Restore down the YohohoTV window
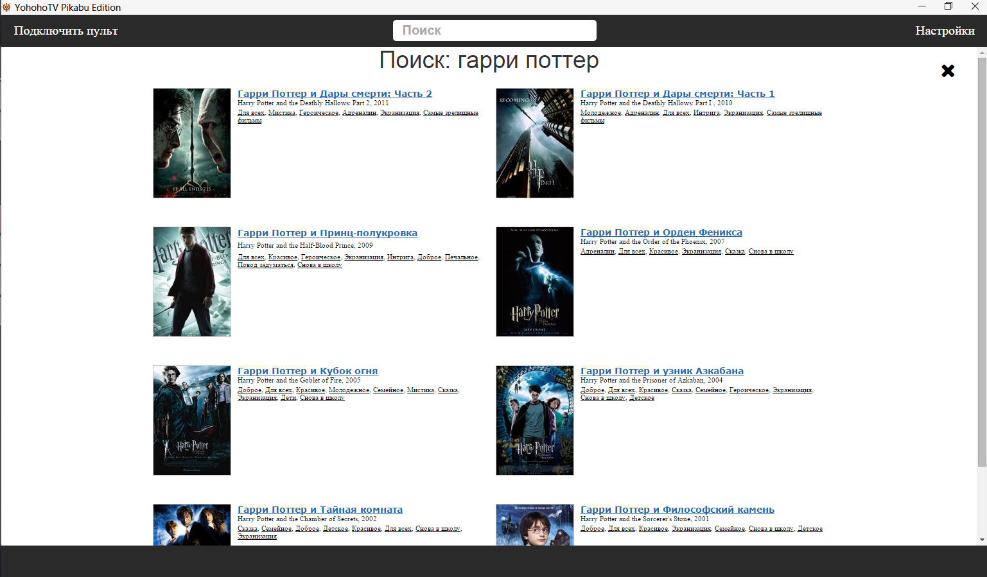This screenshot has width=987, height=577. [948, 6]
